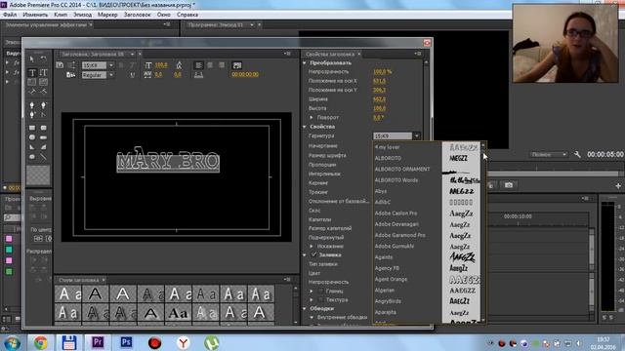Select the Vertical Type tool

(x=43, y=72)
